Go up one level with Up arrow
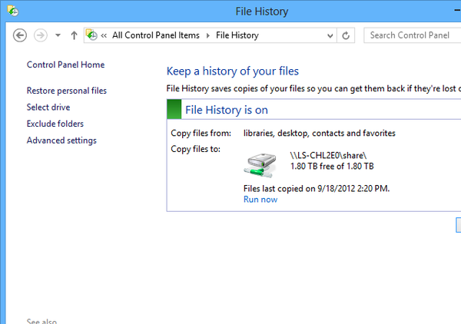Screen dimensions: 461x324 coord(74,35)
